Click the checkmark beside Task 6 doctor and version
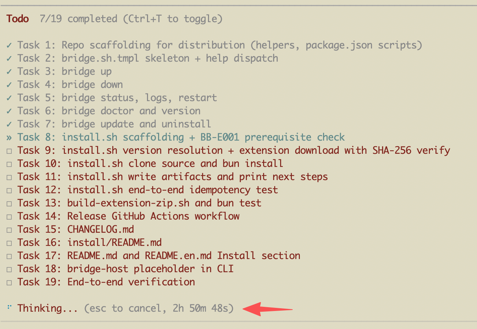 [x=9, y=111]
